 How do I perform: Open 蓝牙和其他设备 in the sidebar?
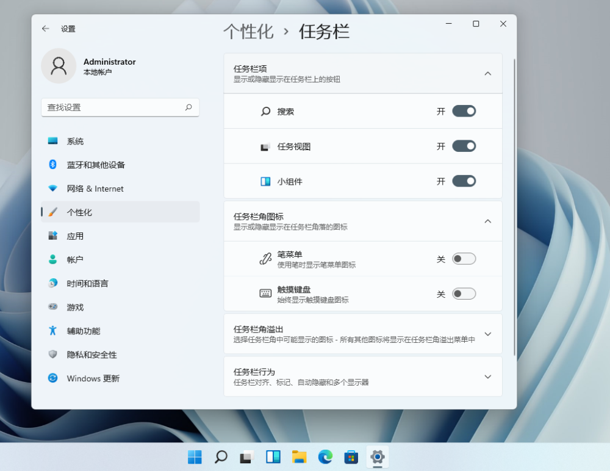pyautogui.click(x=96, y=165)
